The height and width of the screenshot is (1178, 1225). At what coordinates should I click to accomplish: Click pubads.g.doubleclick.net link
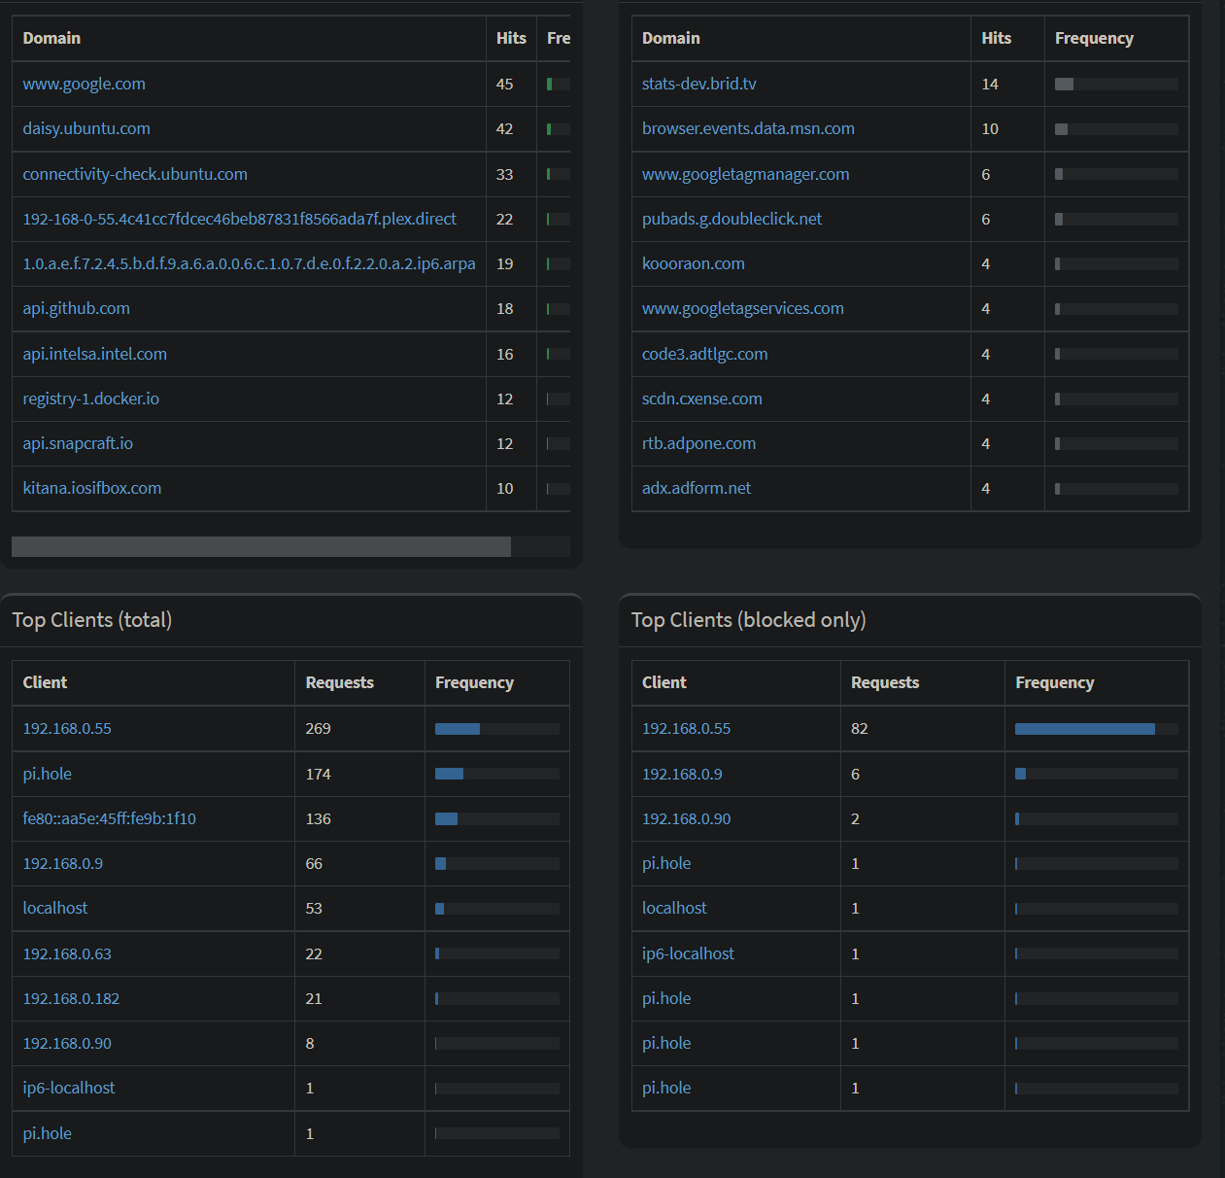coord(732,219)
